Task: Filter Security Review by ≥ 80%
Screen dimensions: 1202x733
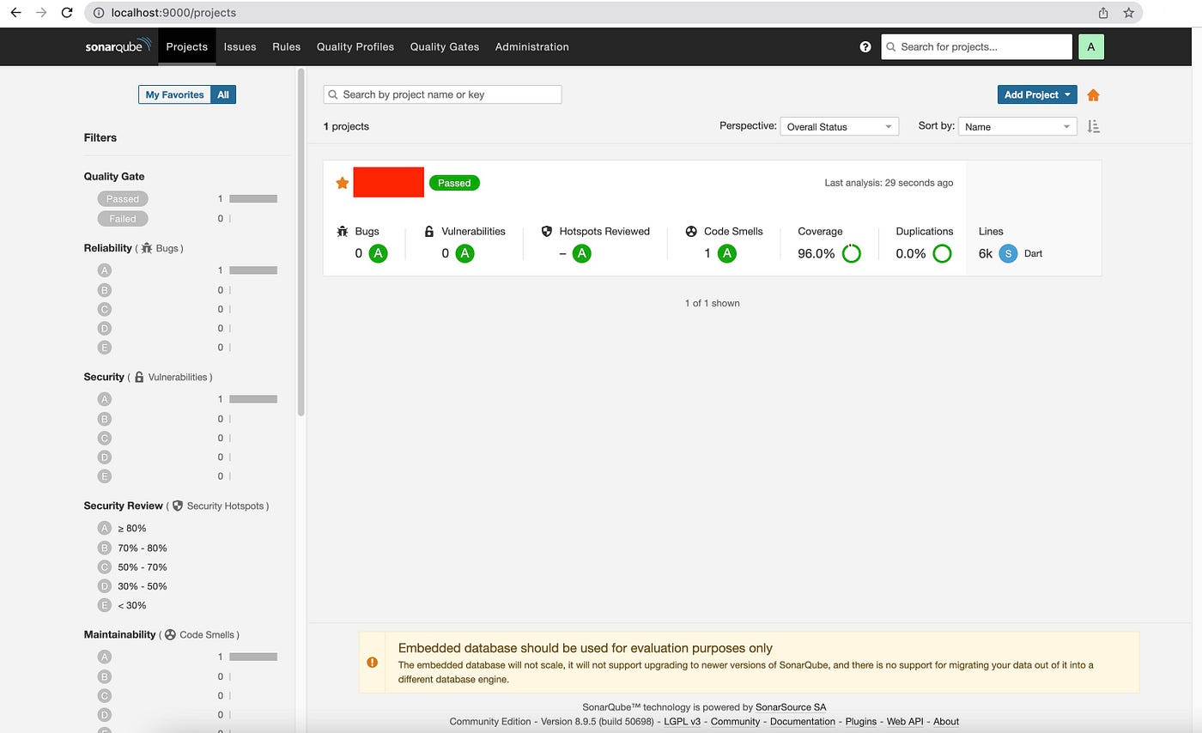Action: coord(123,528)
